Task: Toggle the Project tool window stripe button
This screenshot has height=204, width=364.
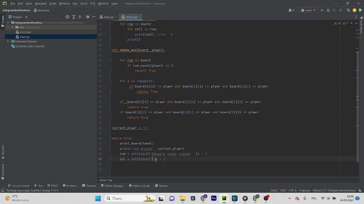Action: [x=3, y=22]
